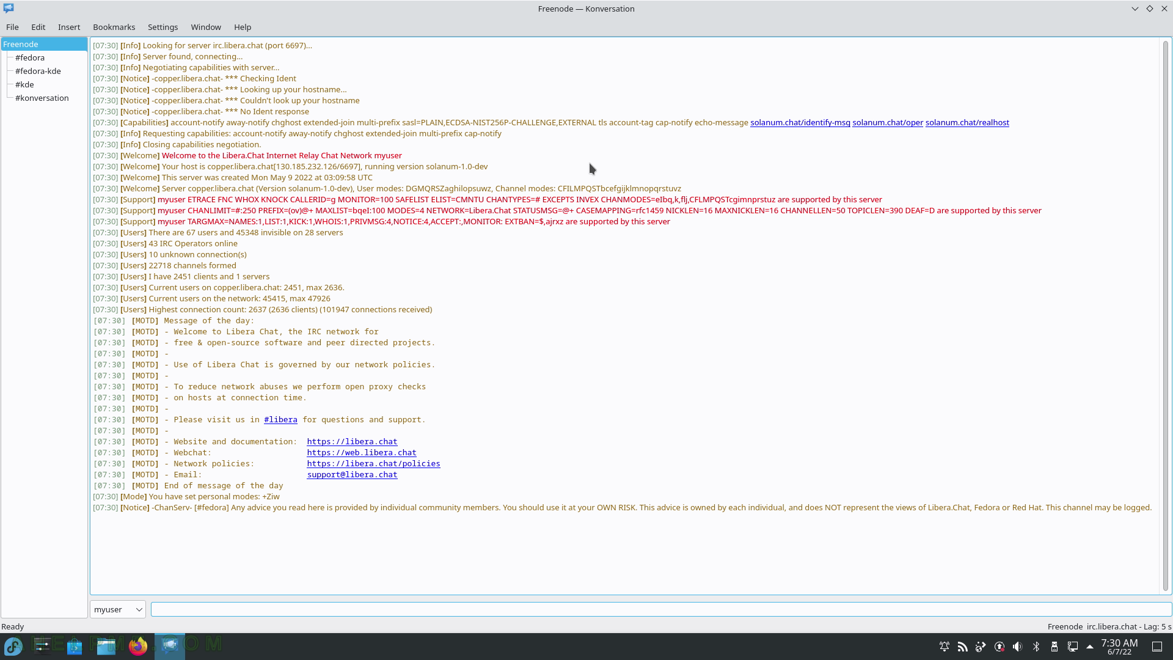The width and height of the screenshot is (1173, 660).
Task: Switch to the #fedora channel
Action: coord(30,57)
